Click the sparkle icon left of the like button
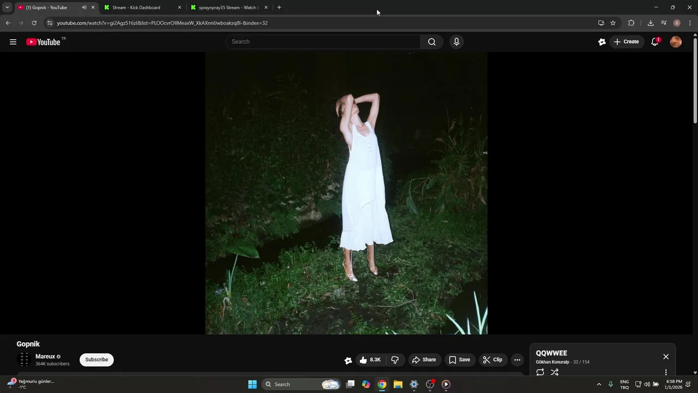The height and width of the screenshot is (393, 698). pos(348,360)
